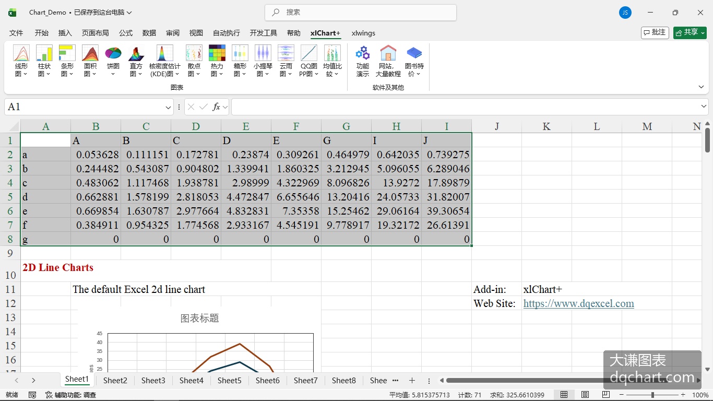Select row 9 header
The height and width of the screenshot is (401, 713).
10,253
